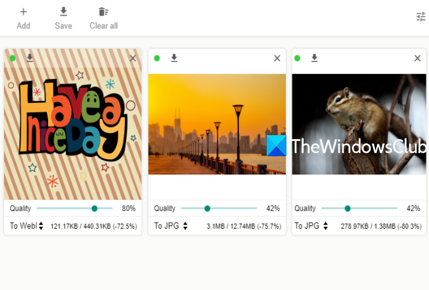The image size is (429, 290).
Task: Click the Quality label on the sunset city card
Action: tap(164, 208)
